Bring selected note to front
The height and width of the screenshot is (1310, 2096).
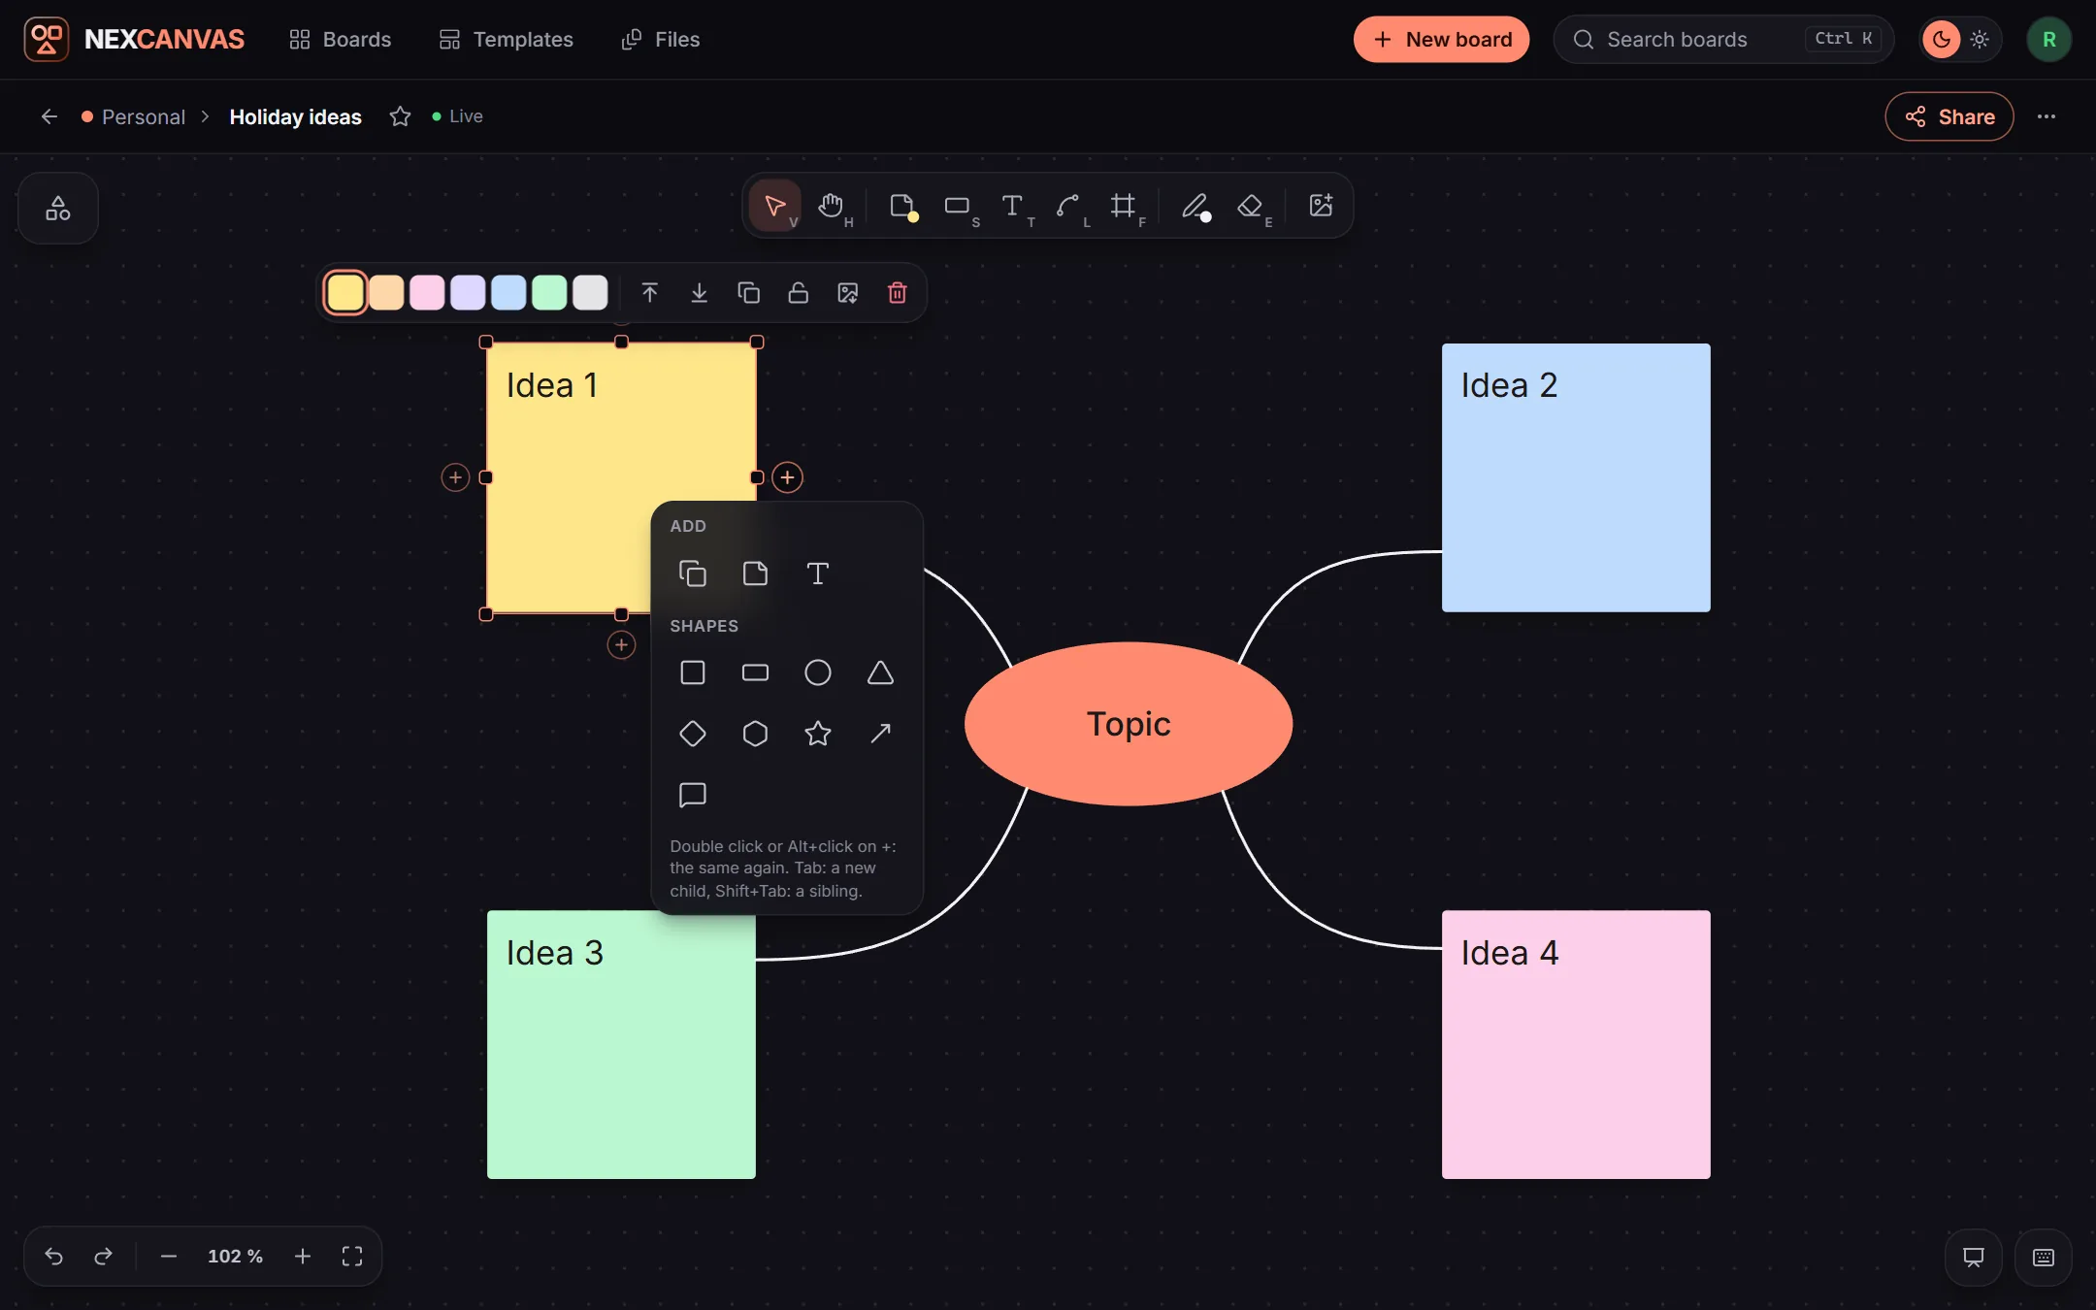(650, 293)
